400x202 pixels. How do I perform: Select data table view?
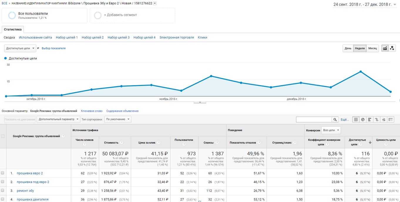point(356,119)
